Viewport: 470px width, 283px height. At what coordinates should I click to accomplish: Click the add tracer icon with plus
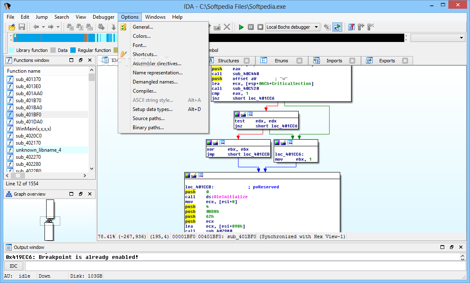pos(361,27)
